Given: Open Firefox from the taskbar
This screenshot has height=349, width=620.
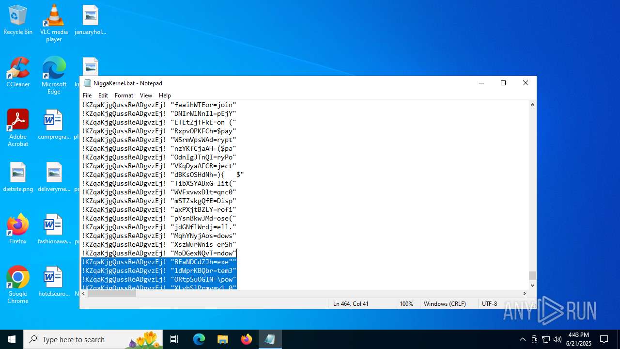Looking at the screenshot, I should (x=246, y=339).
